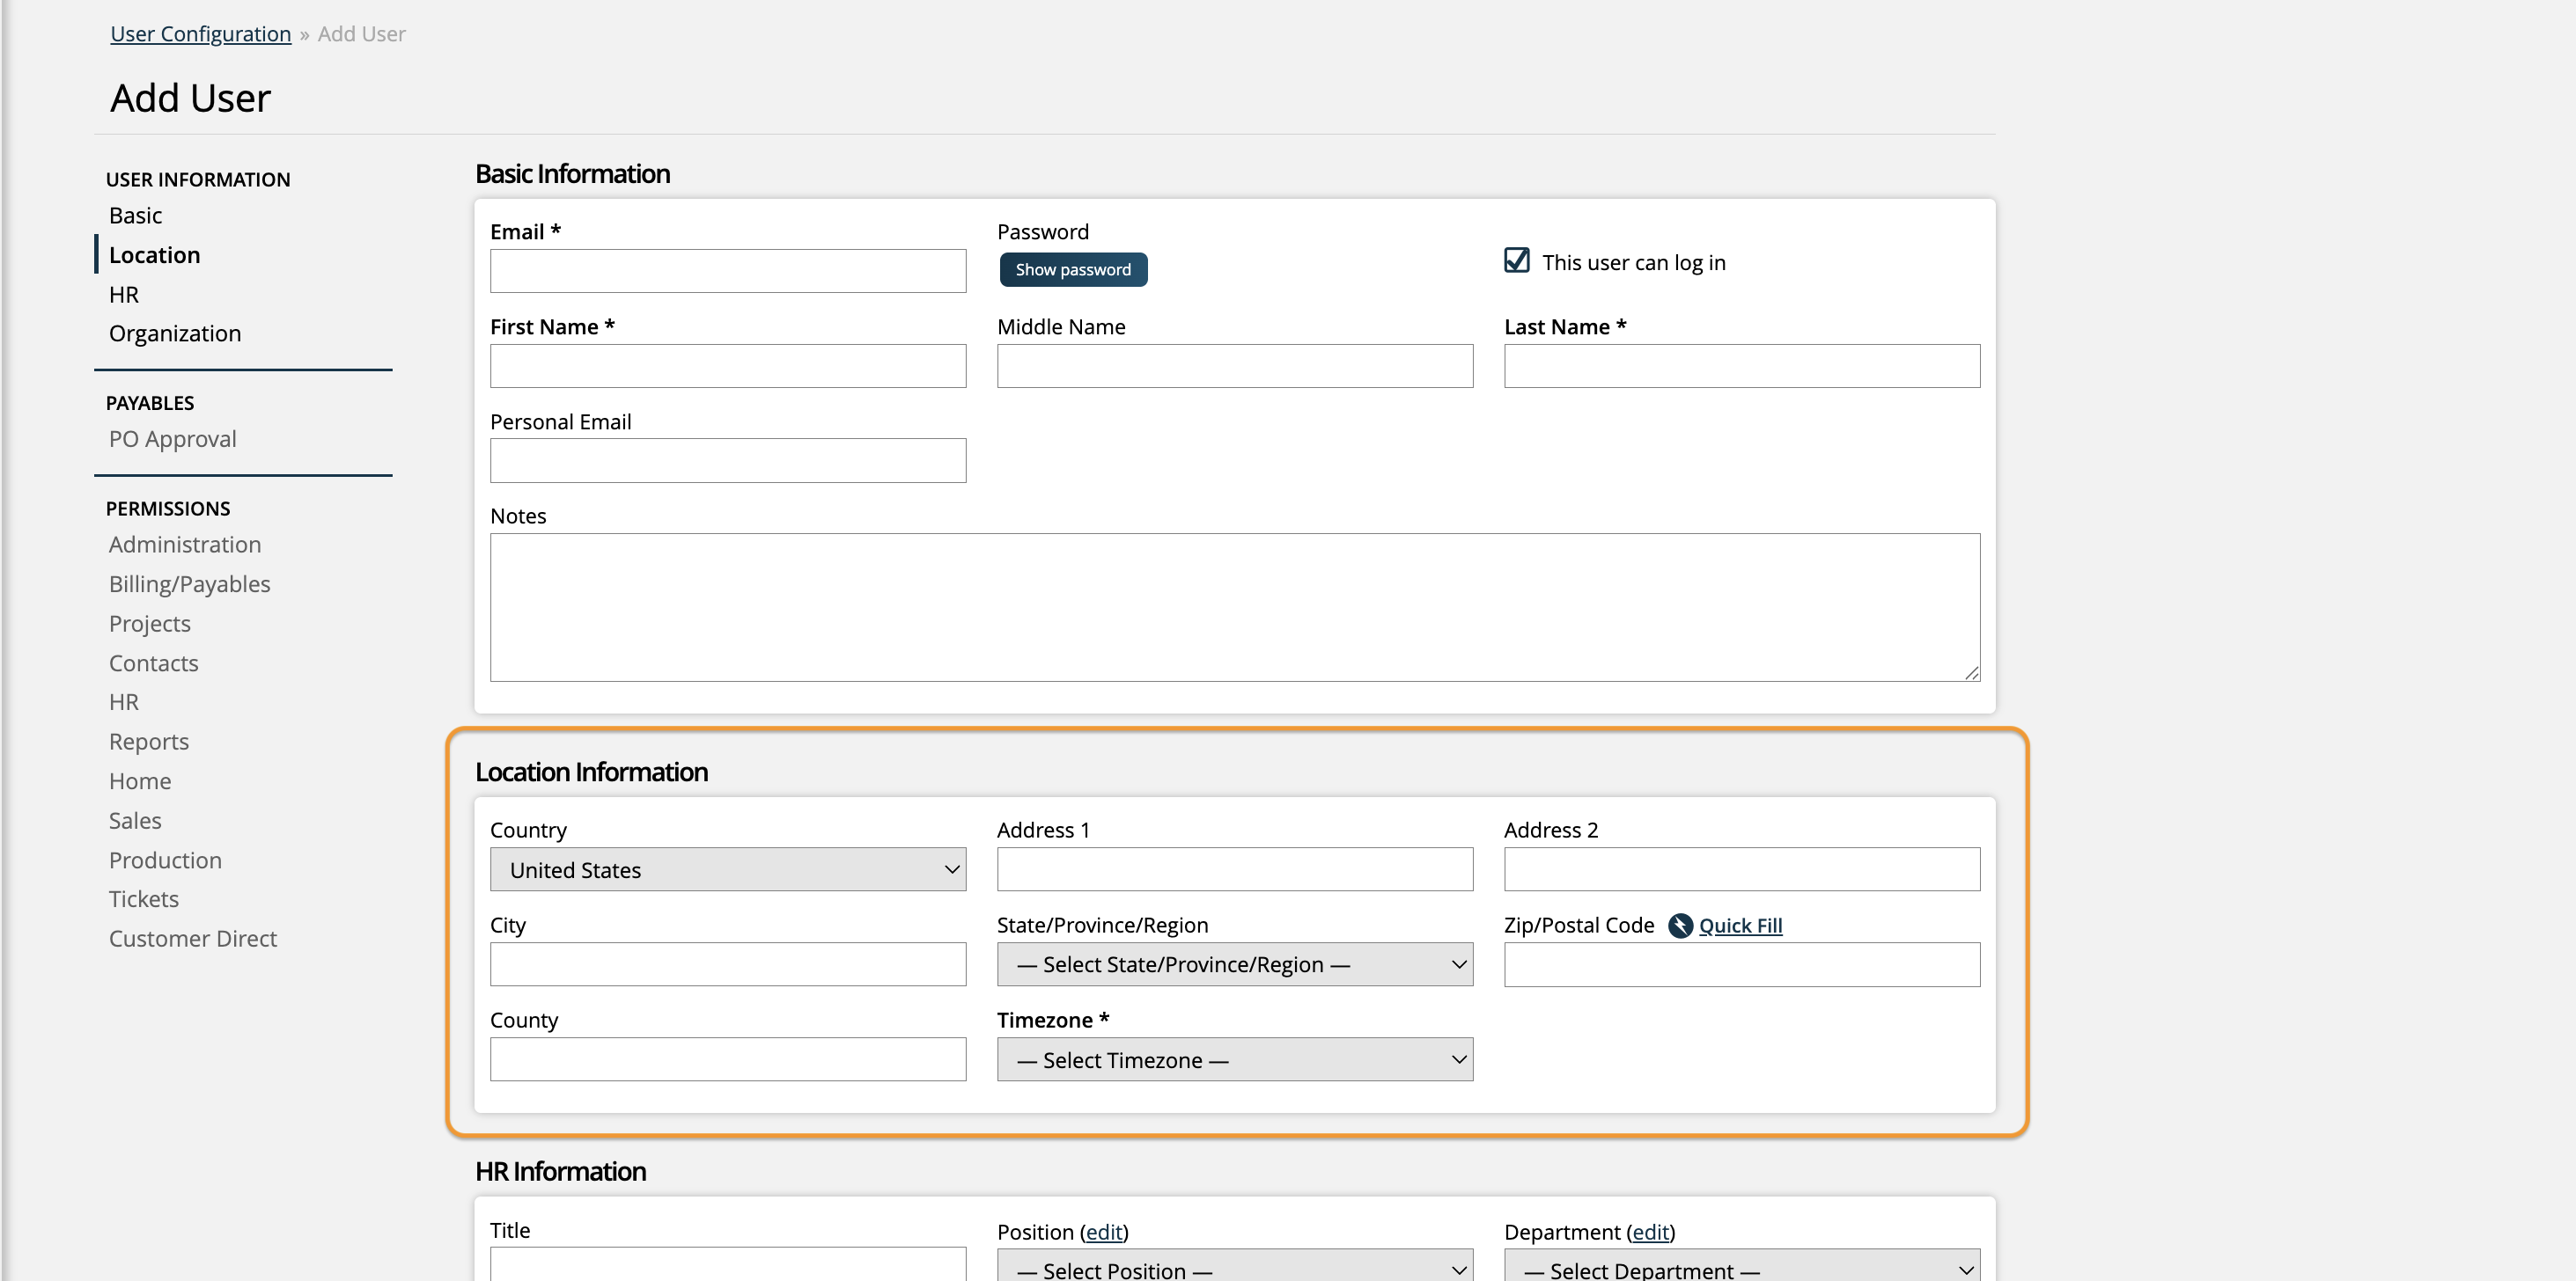Open PO Approval under Payables

tap(172, 440)
